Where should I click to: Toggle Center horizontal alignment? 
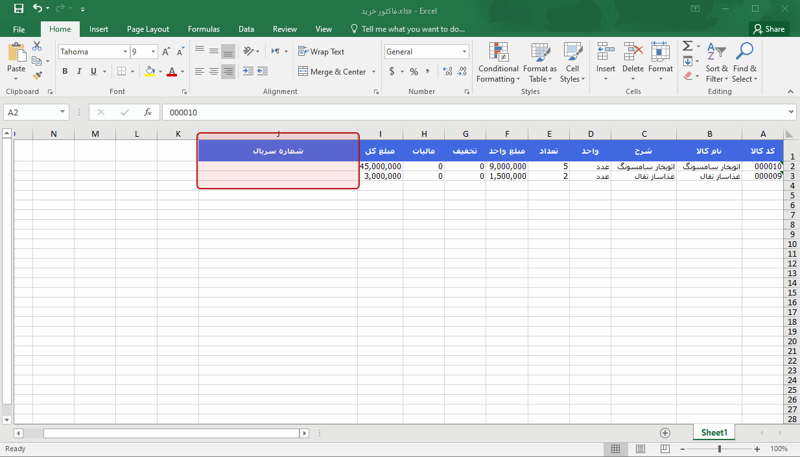tap(214, 71)
